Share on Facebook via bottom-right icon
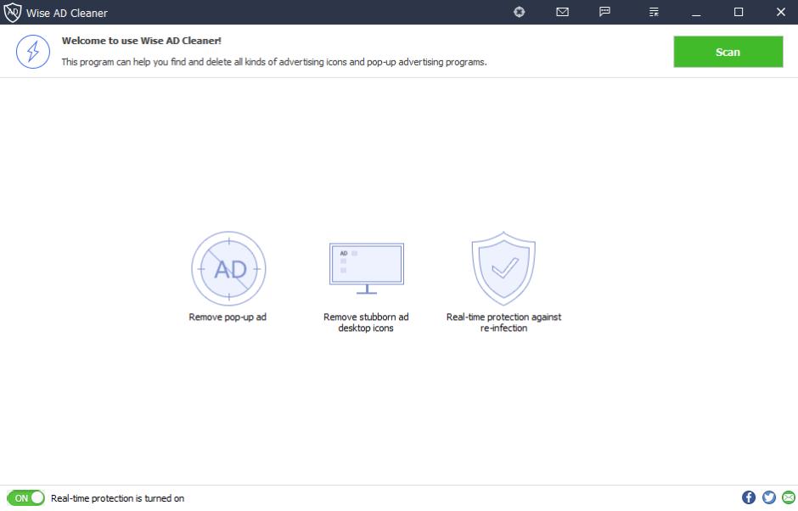Viewport: 798px width, 511px height. [x=748, y=497]
